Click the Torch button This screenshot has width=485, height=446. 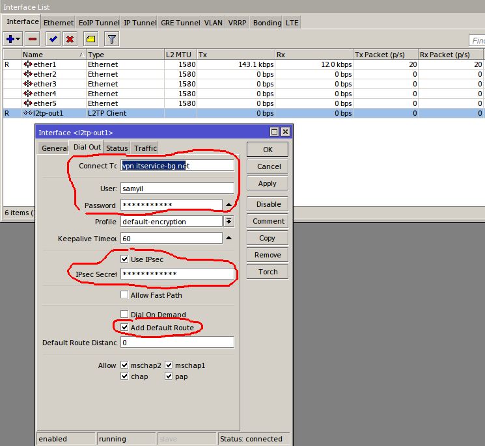click(268, 272)
